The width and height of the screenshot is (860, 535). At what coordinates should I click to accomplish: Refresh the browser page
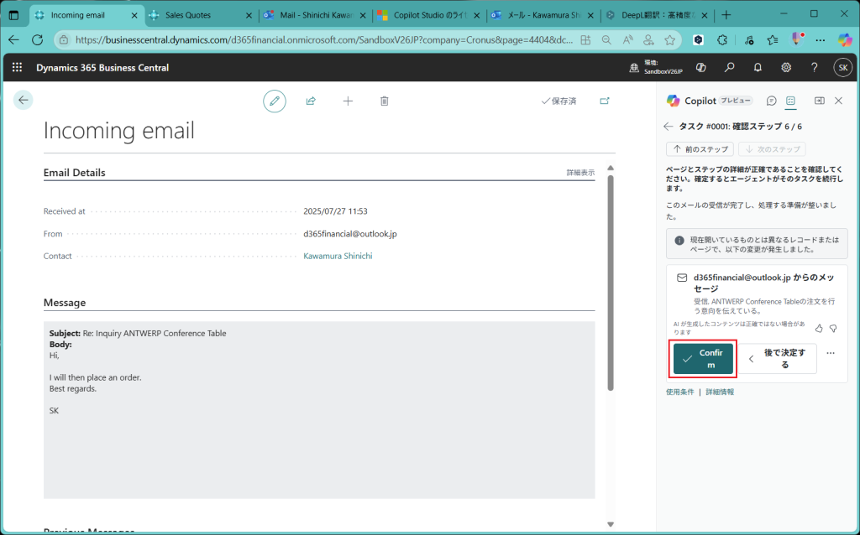point(37,40)
